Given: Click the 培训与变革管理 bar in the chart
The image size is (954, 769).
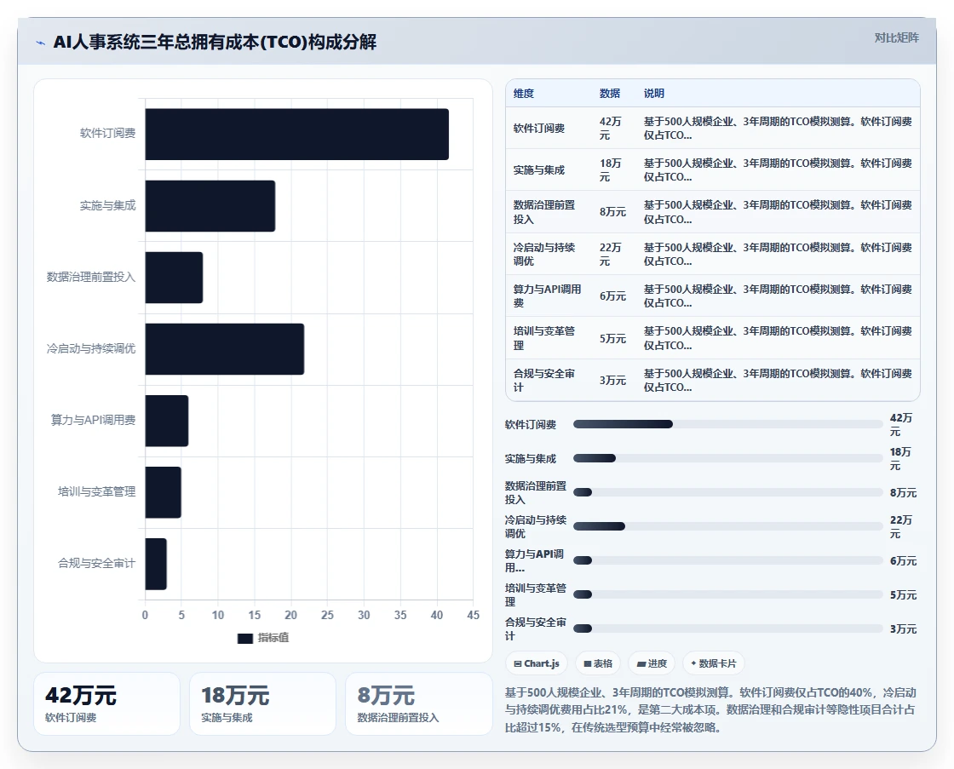Looking at the screenshot, I should click(x=163, y=492).
